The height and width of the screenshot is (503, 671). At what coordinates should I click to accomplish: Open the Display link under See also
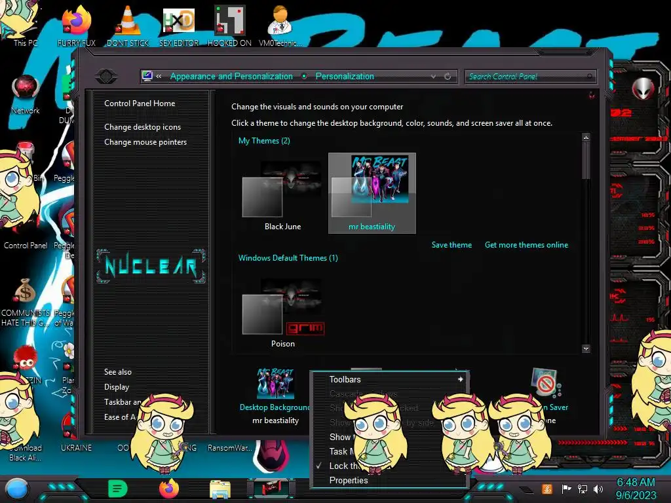[117, 387]
